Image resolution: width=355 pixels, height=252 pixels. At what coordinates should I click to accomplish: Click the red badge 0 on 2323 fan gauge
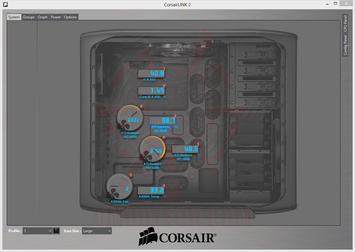pos(141,106)
